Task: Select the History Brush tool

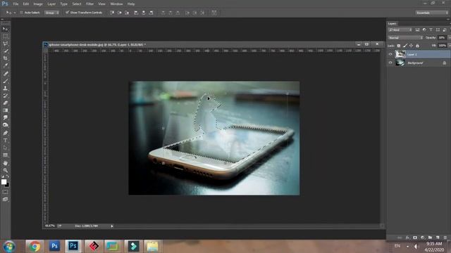Action: tap(5, 96)
